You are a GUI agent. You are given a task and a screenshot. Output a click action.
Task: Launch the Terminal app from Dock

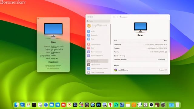pos(34,105)
